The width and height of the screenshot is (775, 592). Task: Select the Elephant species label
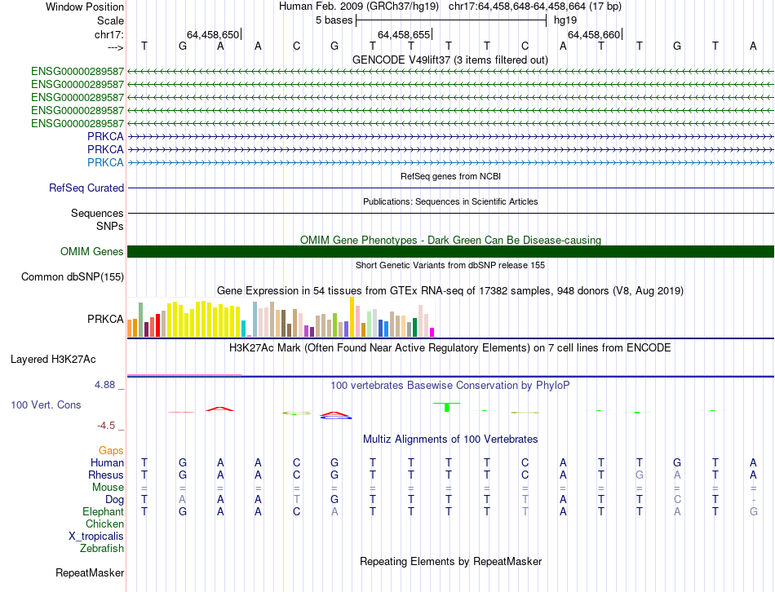click(103, 511)
